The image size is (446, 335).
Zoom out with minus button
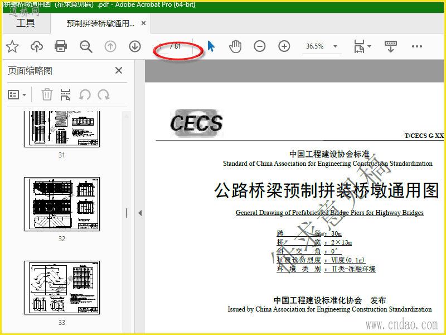(x=259, y=46)
